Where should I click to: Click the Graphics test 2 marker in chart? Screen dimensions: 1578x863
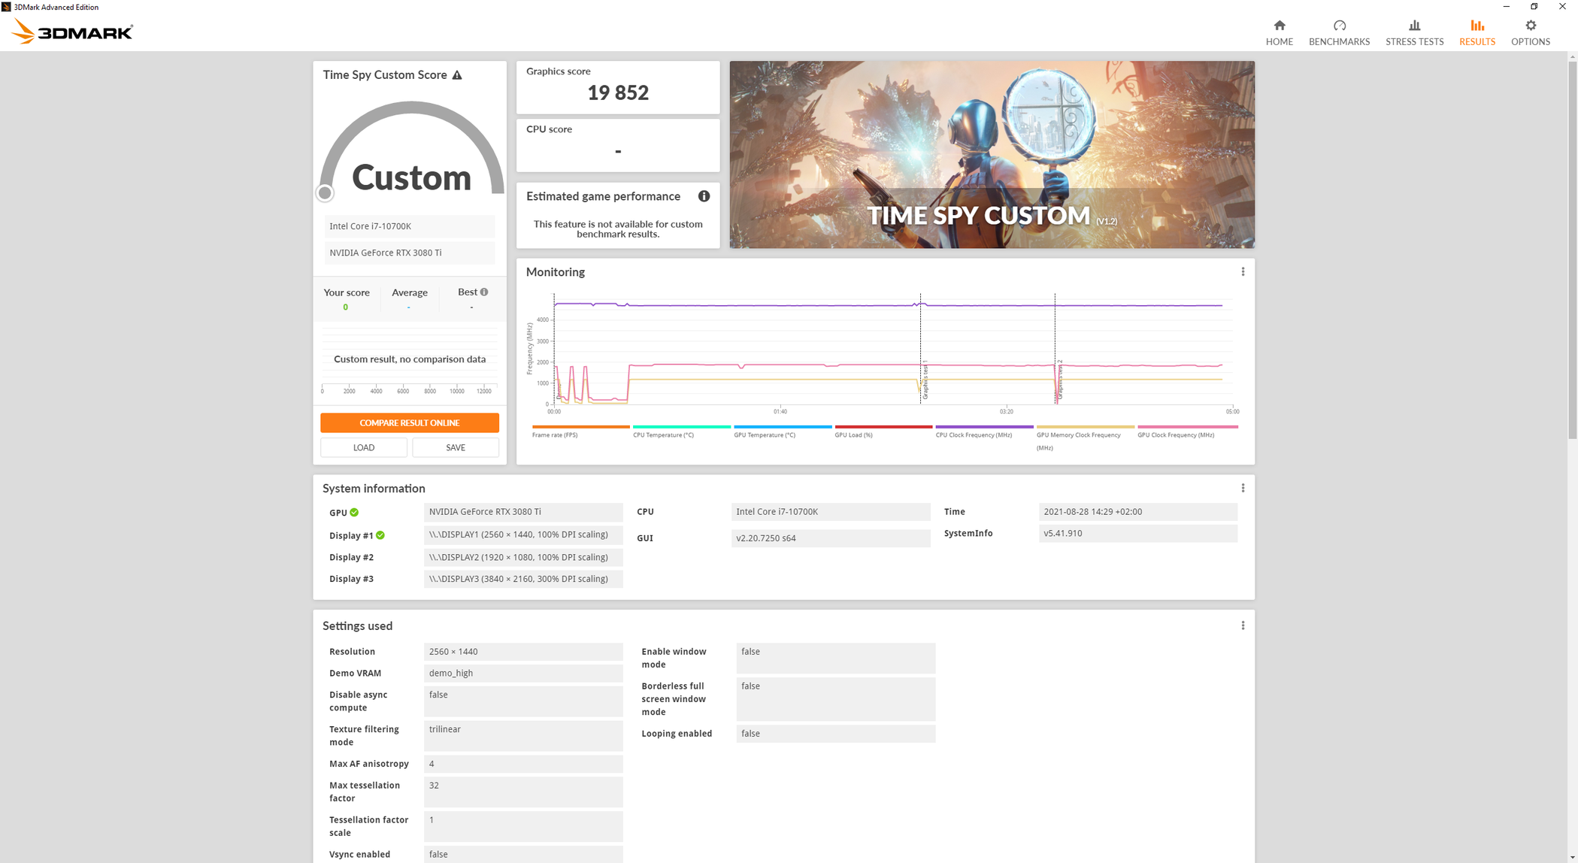(1060, 379)
